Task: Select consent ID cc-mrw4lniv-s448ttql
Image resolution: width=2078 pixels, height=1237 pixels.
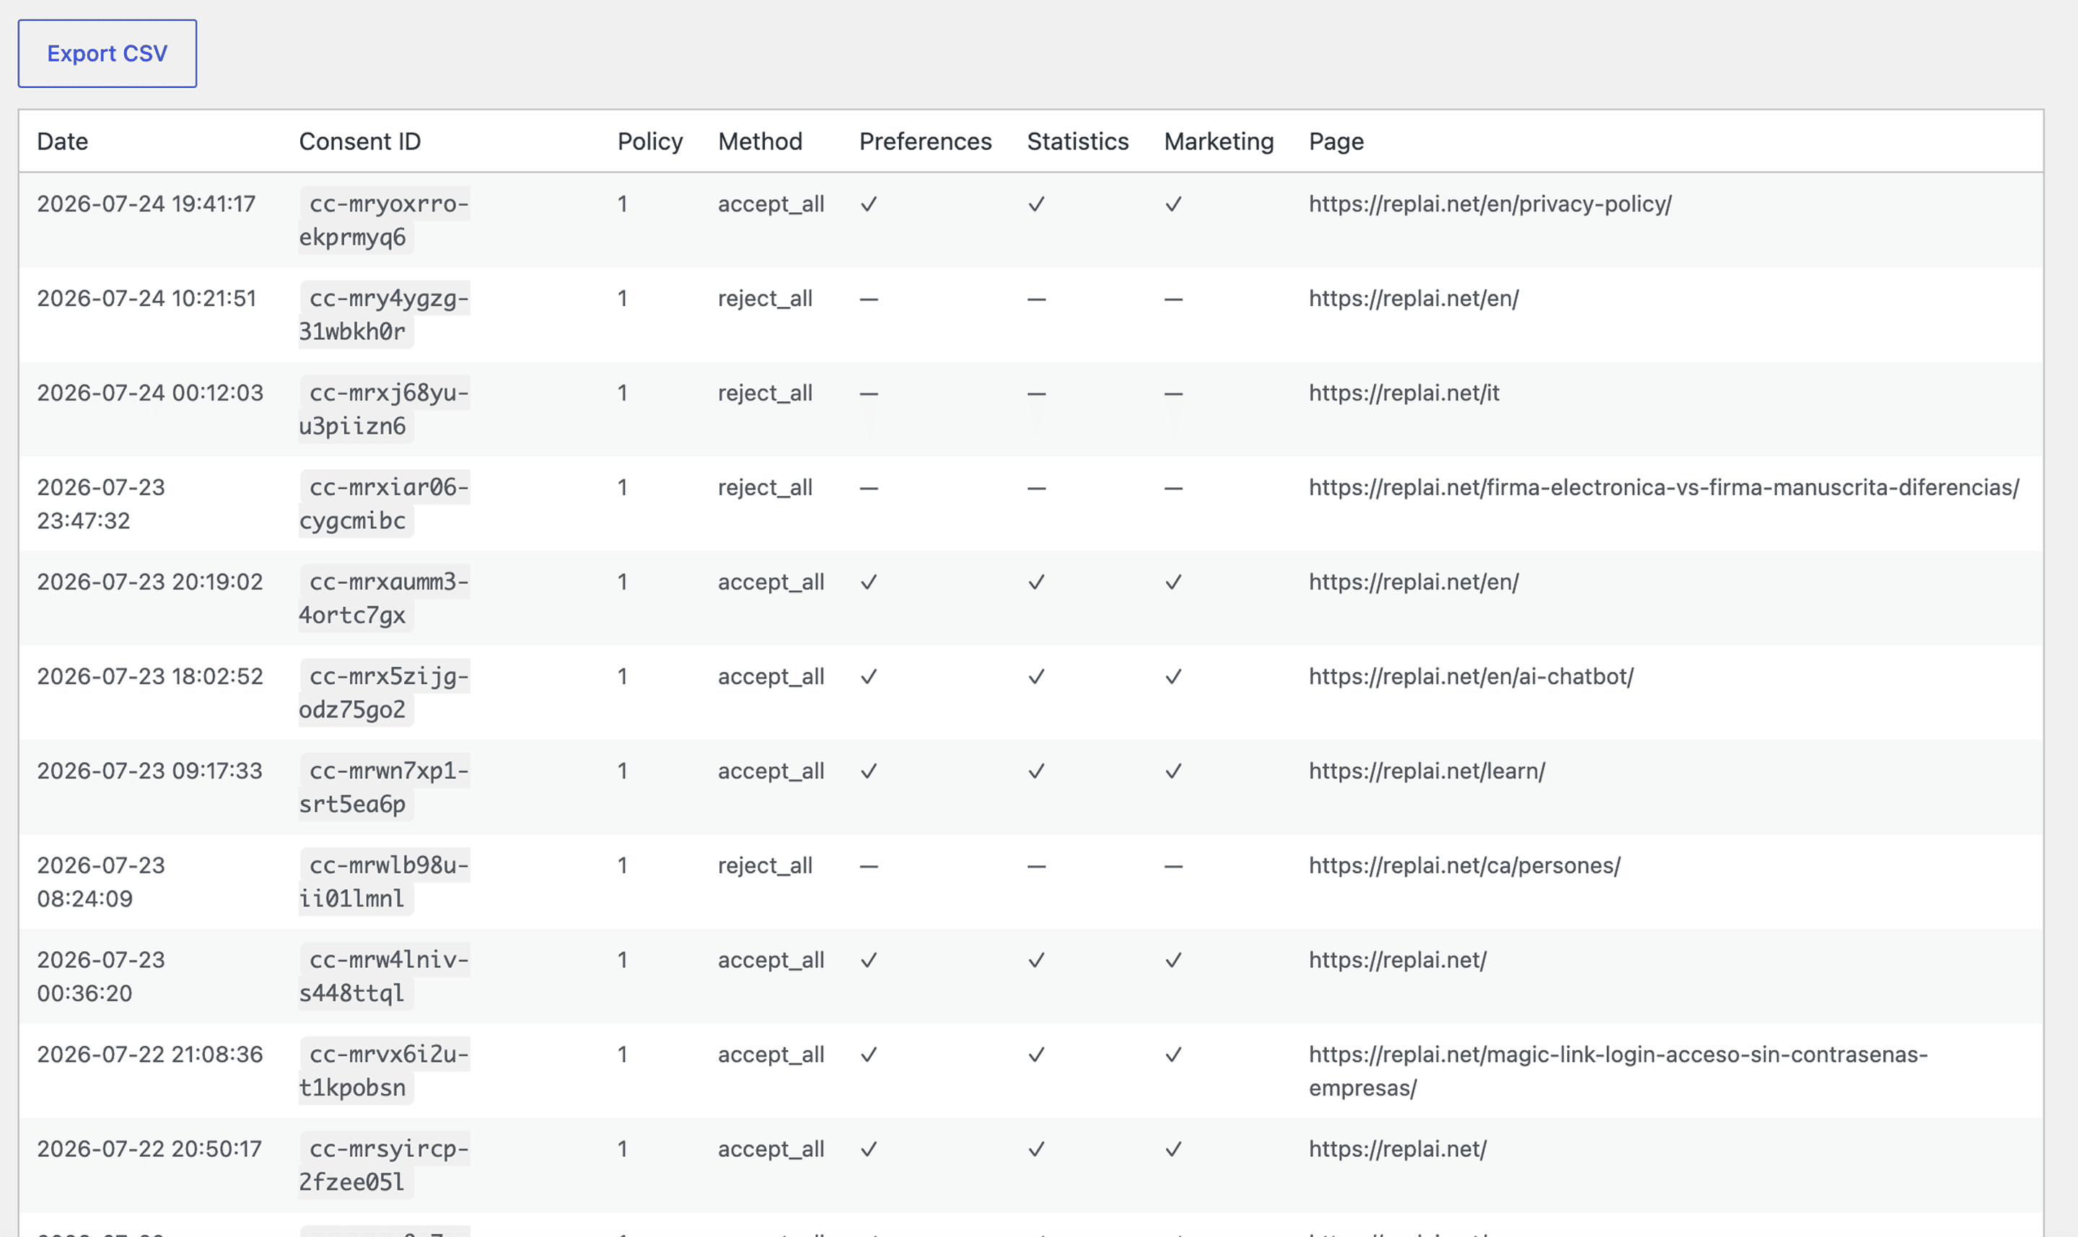Action: click(x=384, y=976)
